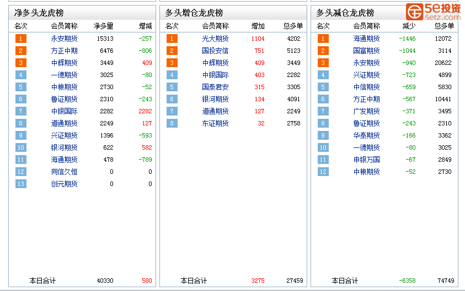Click the 减少 column header
The height and width of the screenshot is (291, 465).
409,26
